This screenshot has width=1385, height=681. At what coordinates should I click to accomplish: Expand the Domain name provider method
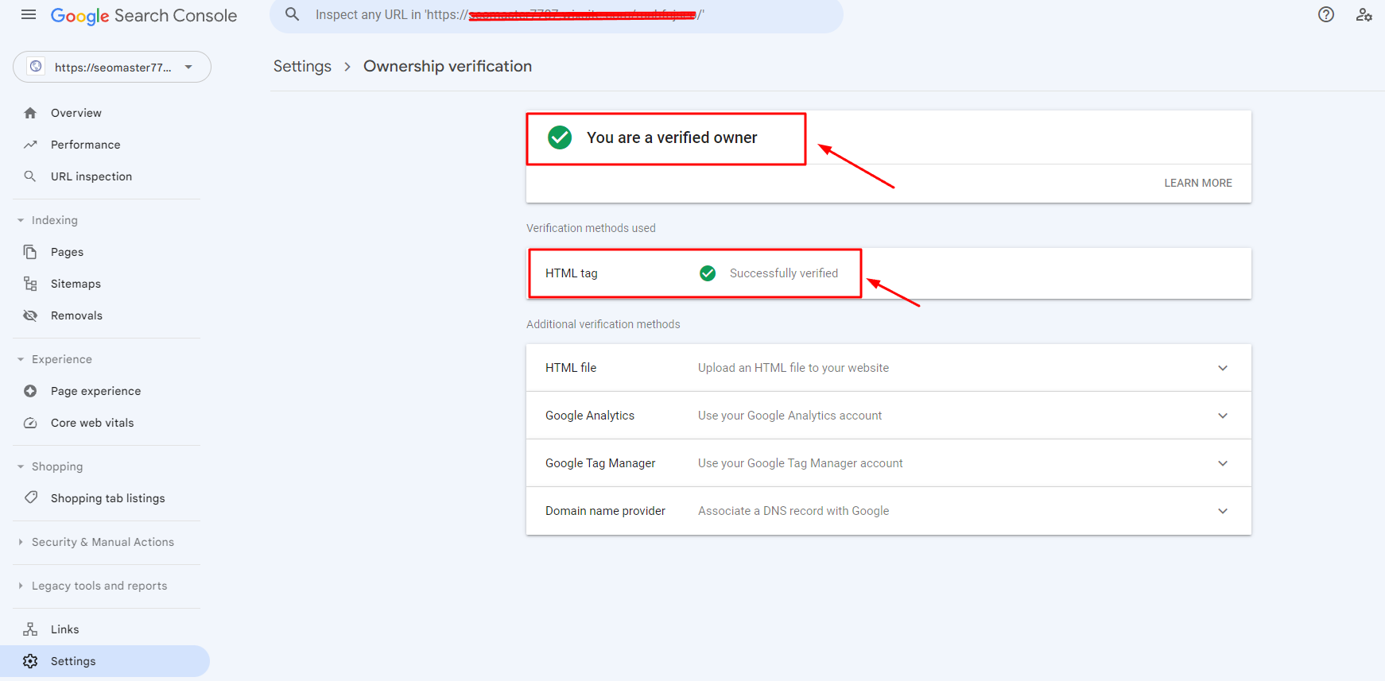tap(1222, 511)
